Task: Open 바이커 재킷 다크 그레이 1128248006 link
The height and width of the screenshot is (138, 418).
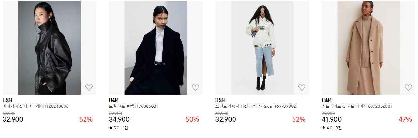Action: (x=35, y=106)
